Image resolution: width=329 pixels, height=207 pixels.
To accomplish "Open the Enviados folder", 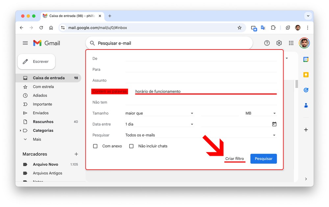I will [40, 113].
